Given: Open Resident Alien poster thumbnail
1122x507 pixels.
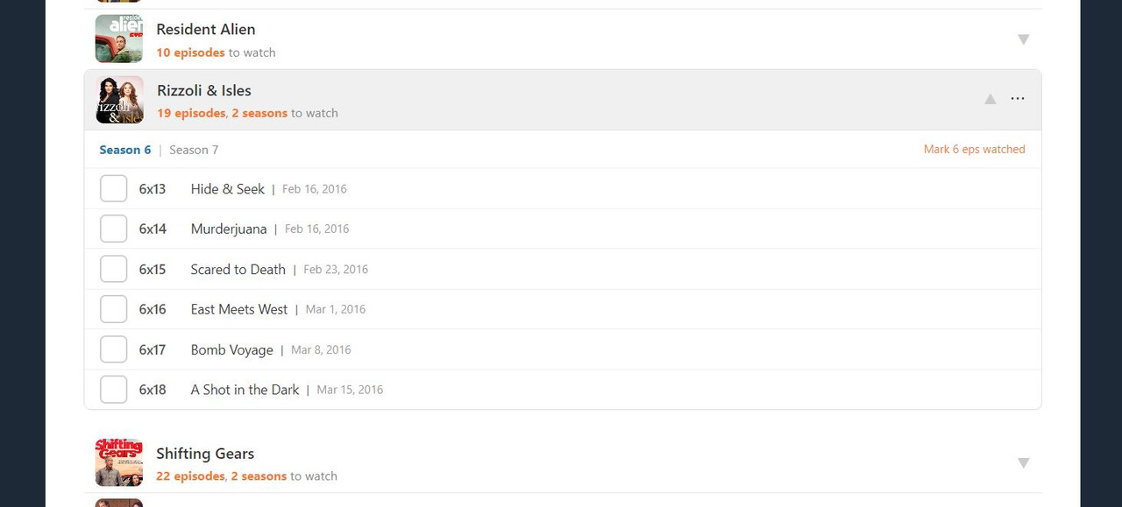Looking at the screenshot, I should pos(119,39).
